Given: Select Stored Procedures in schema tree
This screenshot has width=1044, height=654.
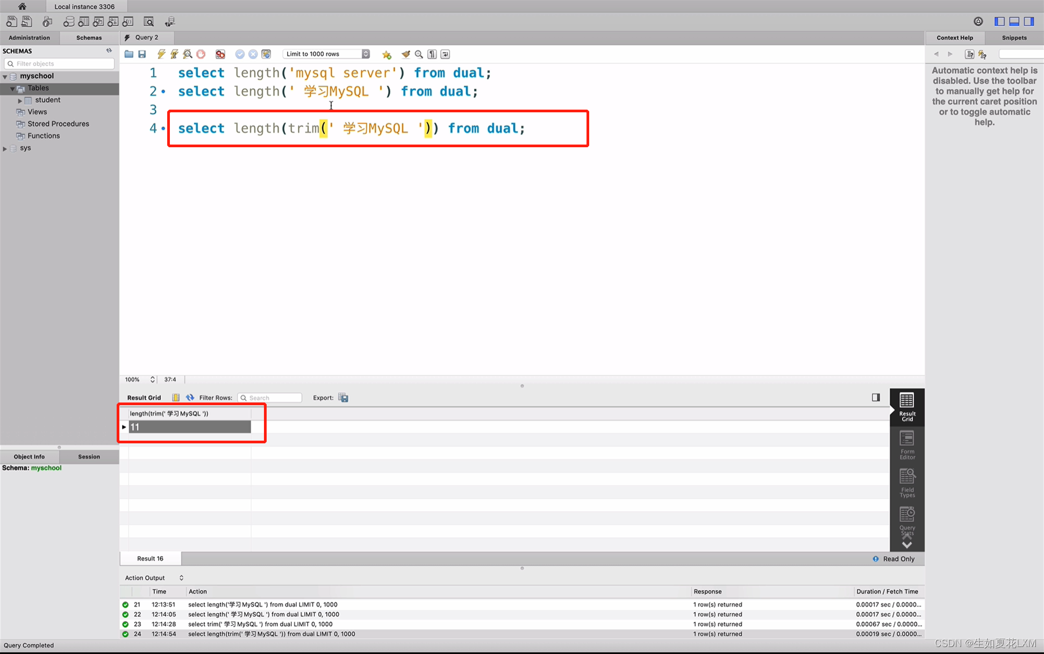Looking at the screenshot, I should coord(58,124).
